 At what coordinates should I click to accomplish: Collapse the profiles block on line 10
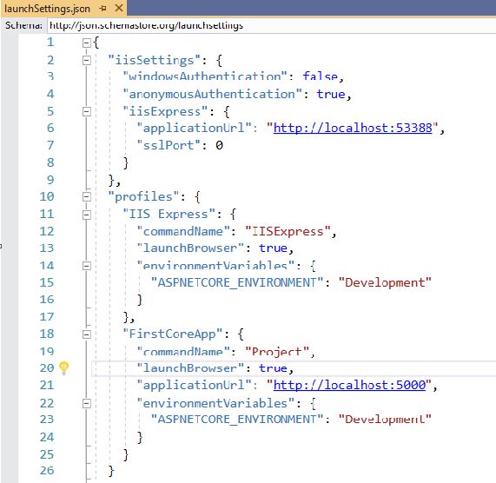point(86,196)
